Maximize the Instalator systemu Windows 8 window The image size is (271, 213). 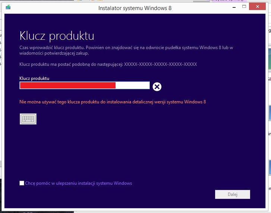[244, 7]
